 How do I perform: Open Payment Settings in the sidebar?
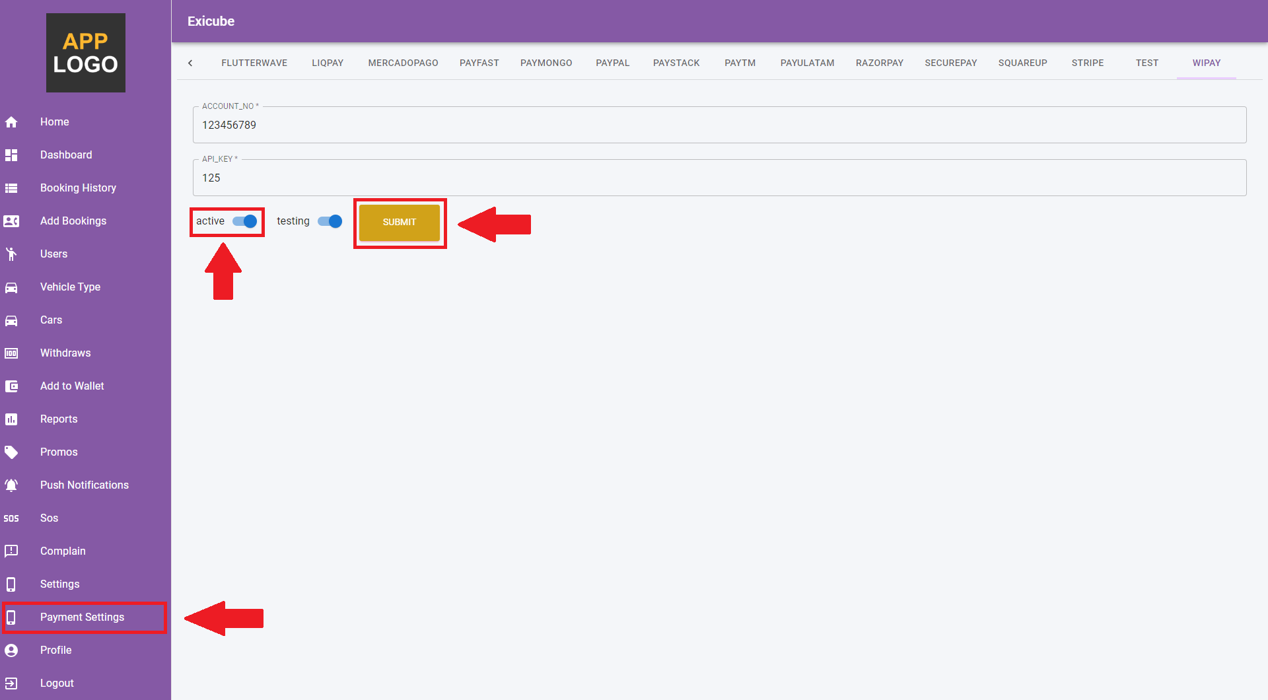click(83, 617)
